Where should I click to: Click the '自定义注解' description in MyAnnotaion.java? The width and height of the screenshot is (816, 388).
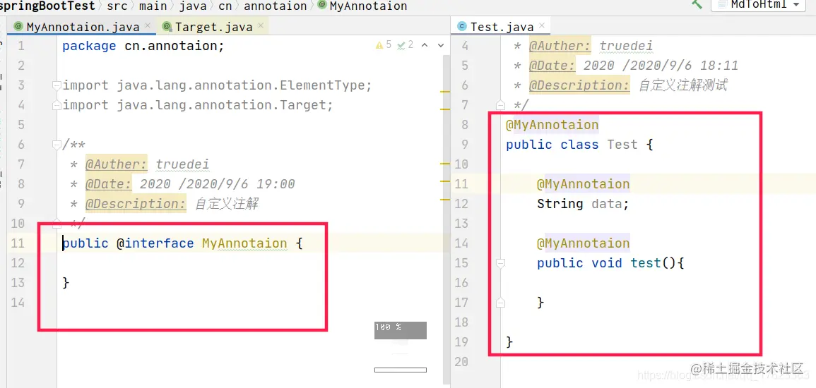(x=227, y=204)
